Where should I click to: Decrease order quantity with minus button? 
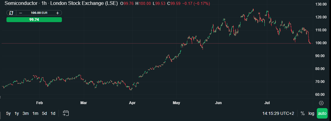tap(21, 13)
